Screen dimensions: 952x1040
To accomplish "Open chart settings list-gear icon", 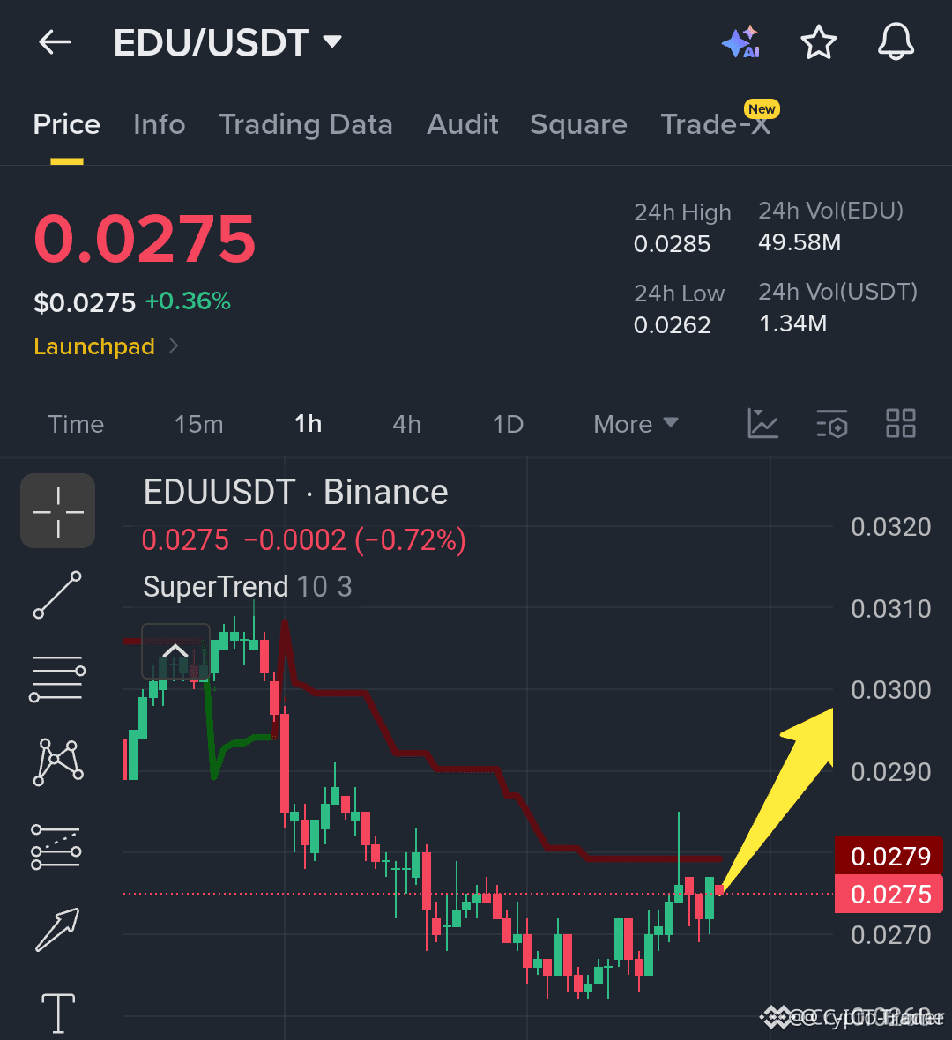I will coord(832,424).
